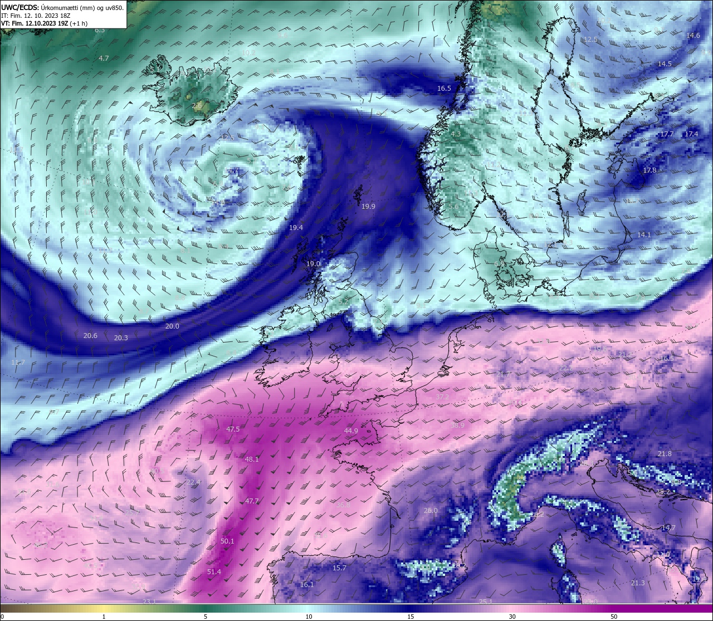Select the 20.6 value label

pos(90,336)
